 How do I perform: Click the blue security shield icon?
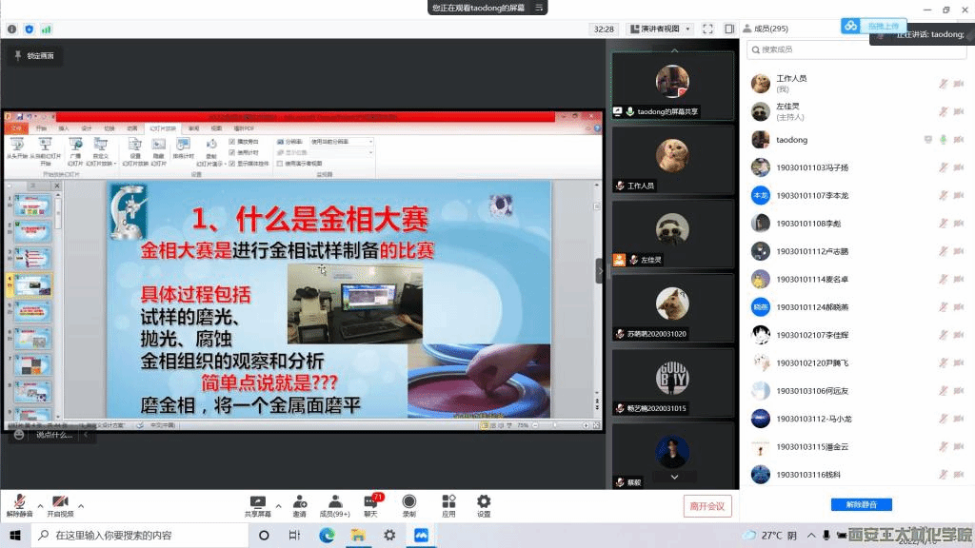click(29, 29)
